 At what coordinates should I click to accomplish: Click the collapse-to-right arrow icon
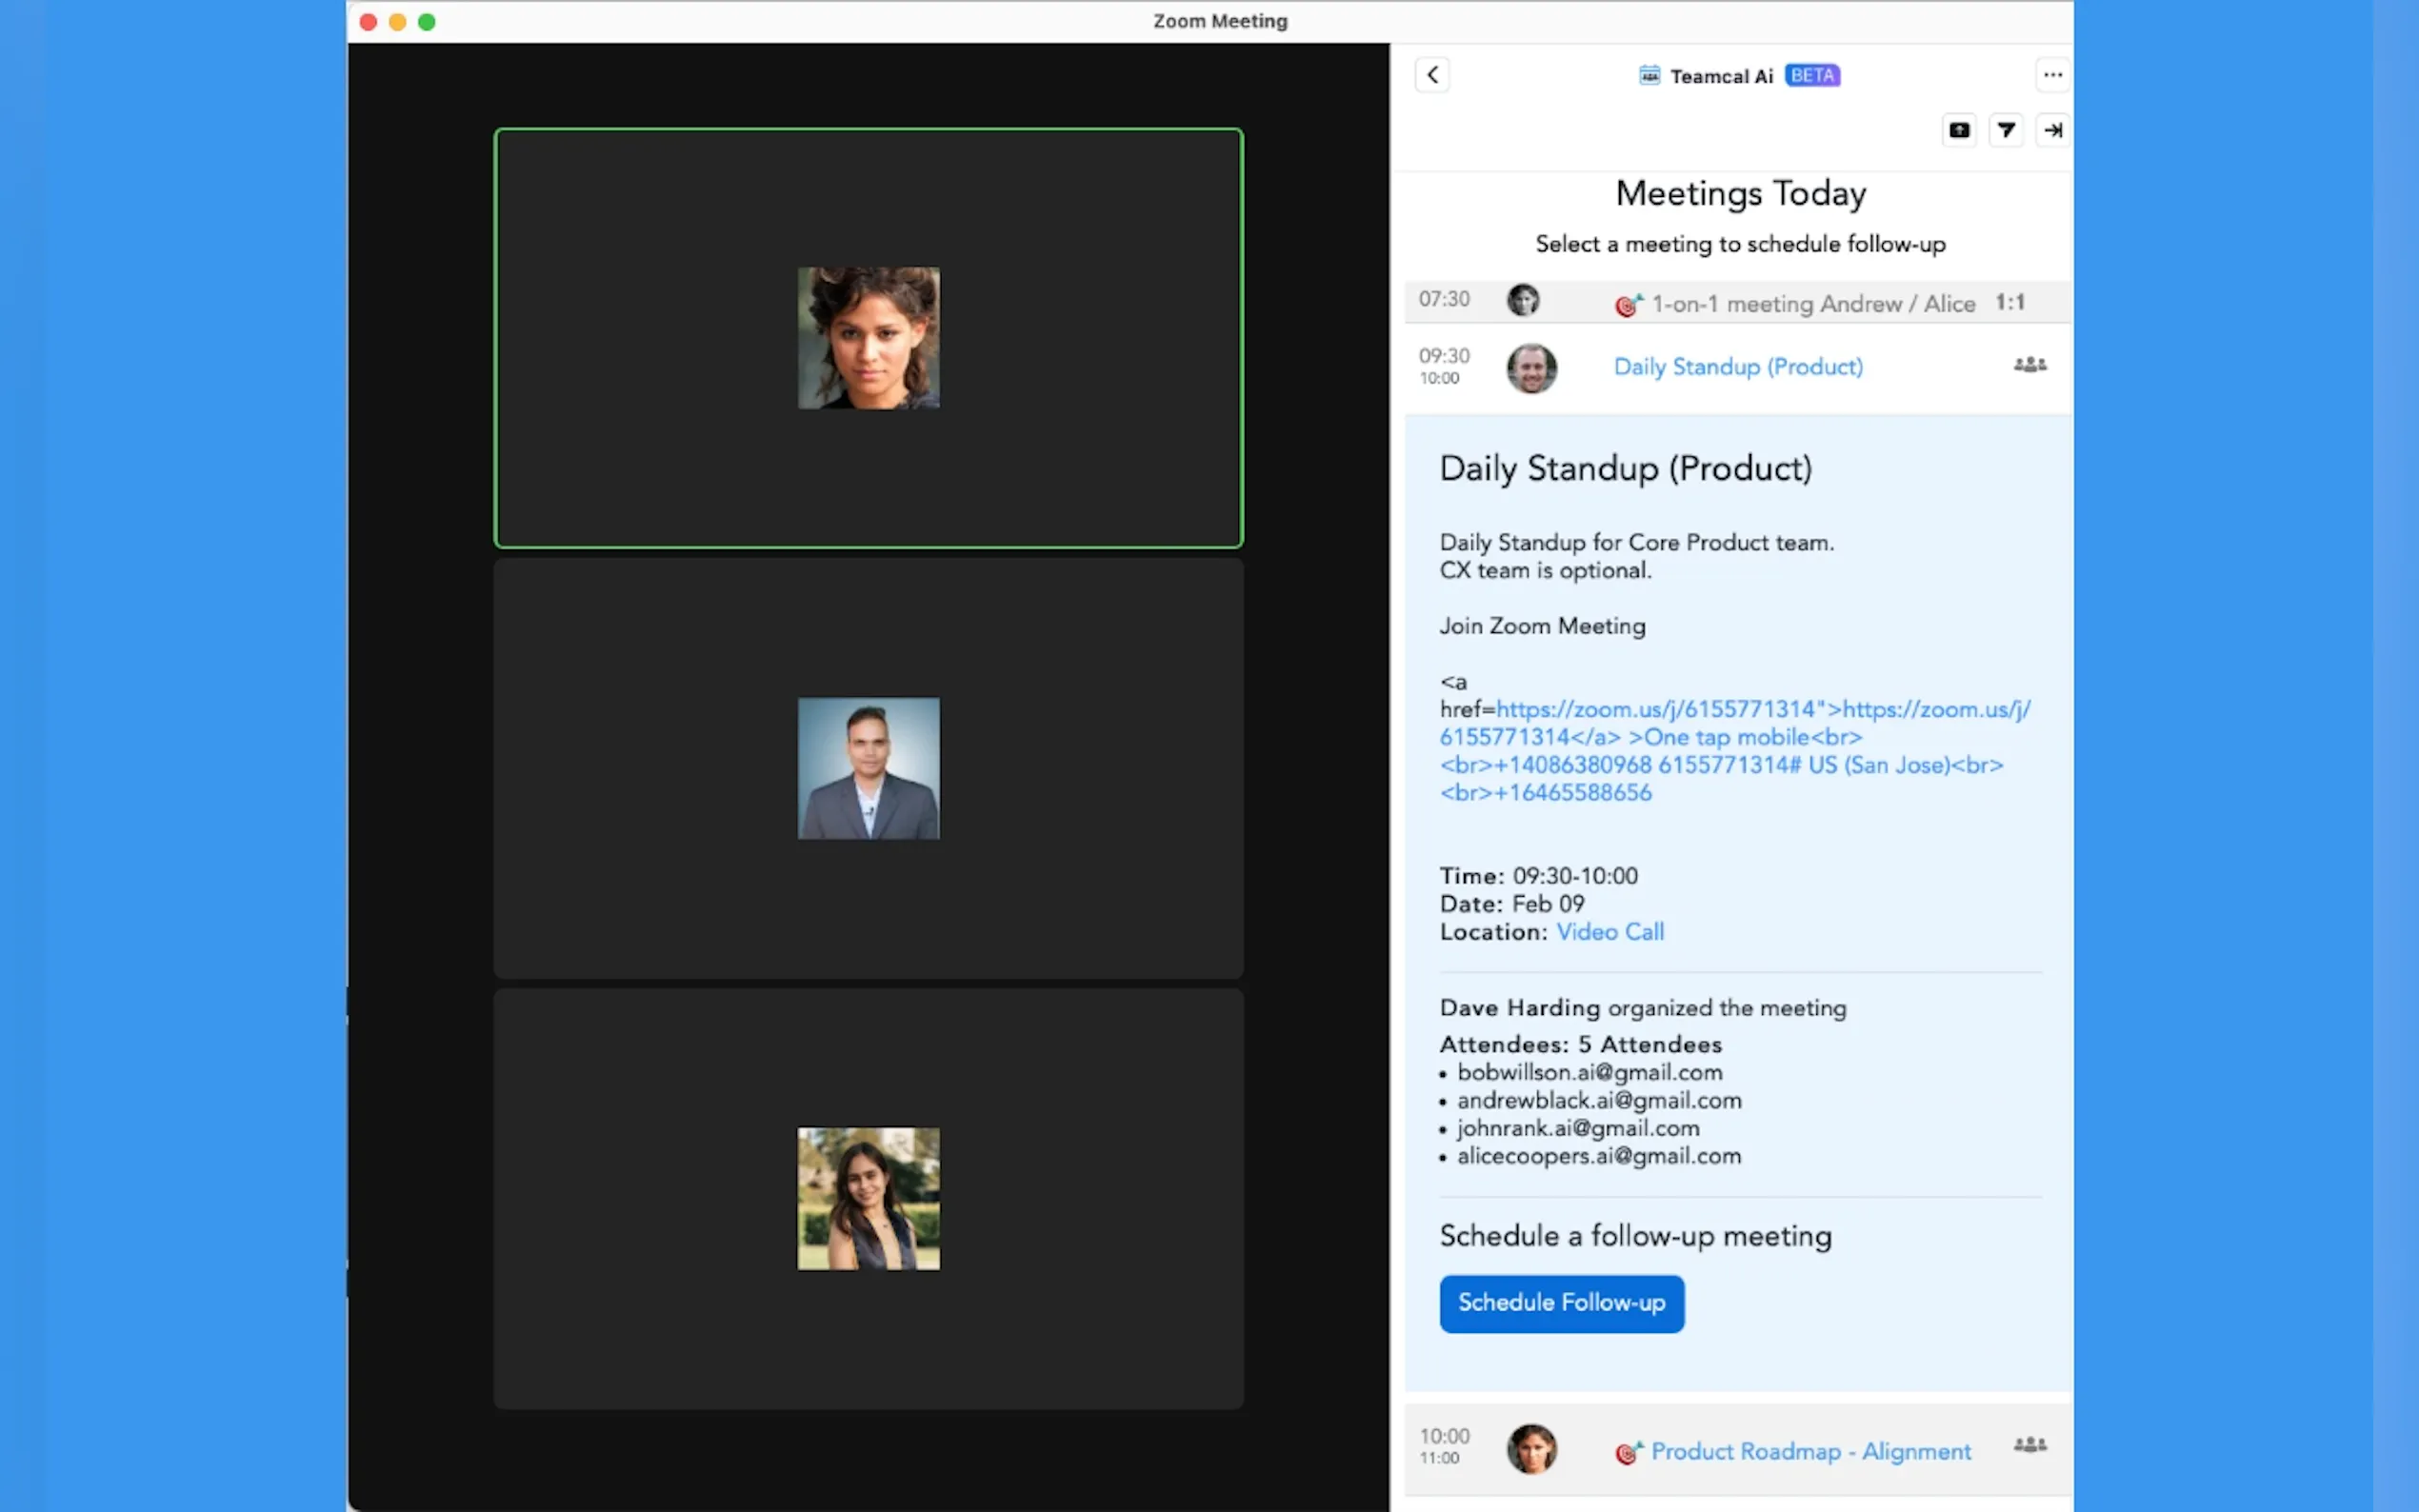coord(2052,130)
